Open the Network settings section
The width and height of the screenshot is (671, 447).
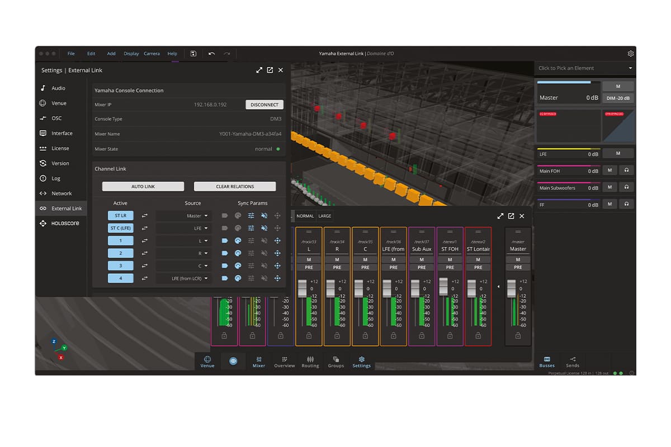(x=60, y=194)
